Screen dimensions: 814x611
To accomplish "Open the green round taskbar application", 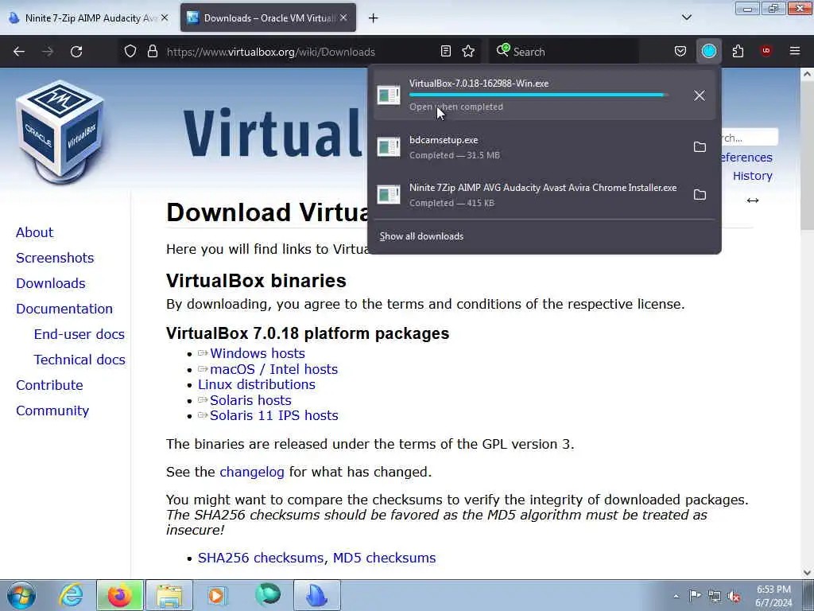I will [268, 595].
